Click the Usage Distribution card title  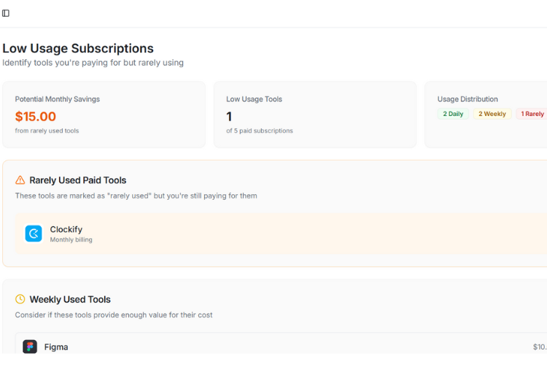[x=468, y=99]
